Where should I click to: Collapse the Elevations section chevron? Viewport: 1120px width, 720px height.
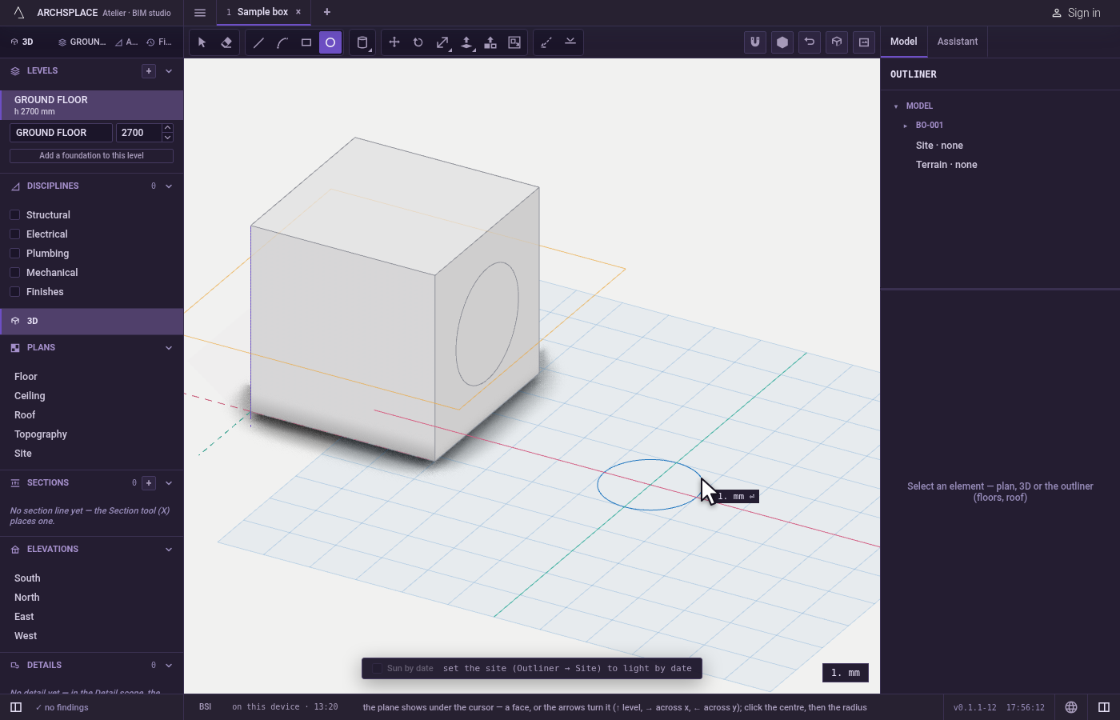169,550
